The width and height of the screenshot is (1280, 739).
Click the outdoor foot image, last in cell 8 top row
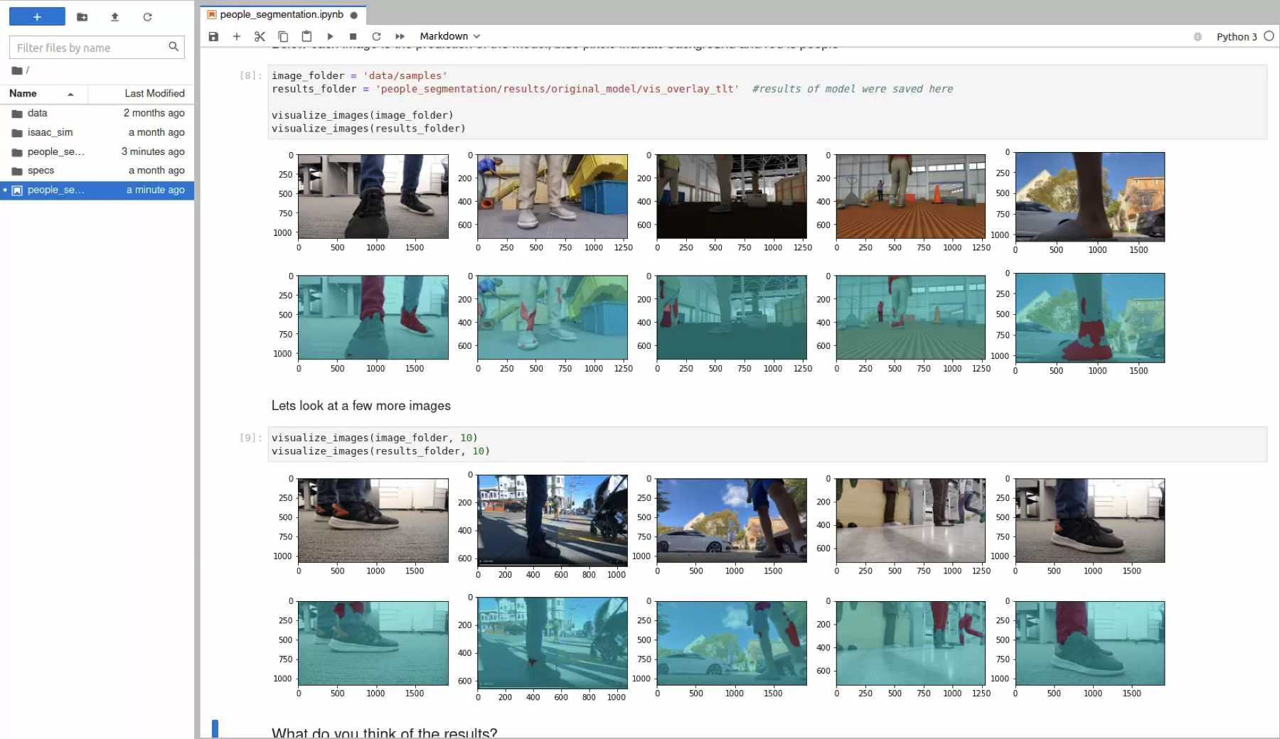[x=1090, y=197]
